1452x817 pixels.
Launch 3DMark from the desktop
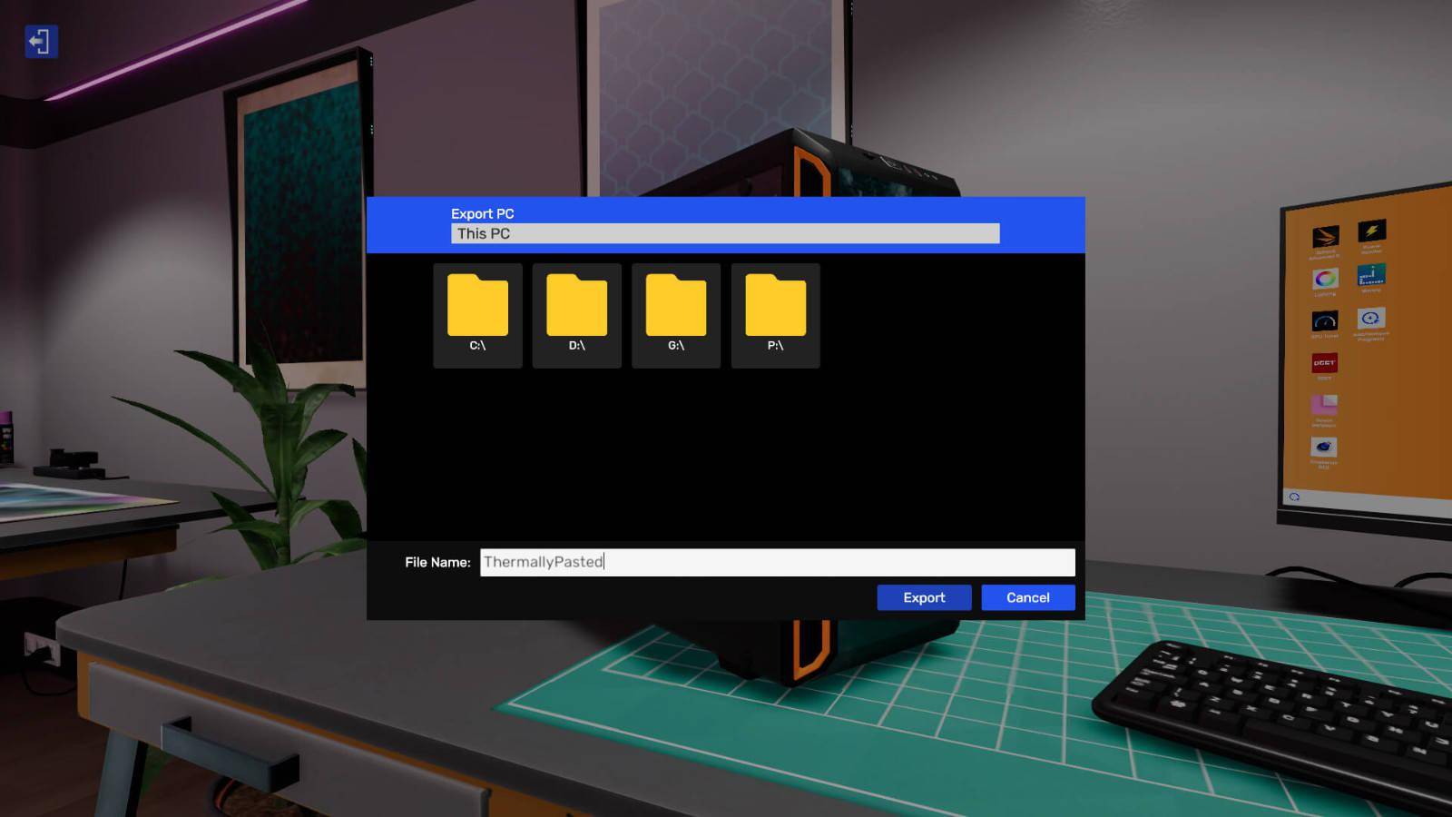(1326, 234)
